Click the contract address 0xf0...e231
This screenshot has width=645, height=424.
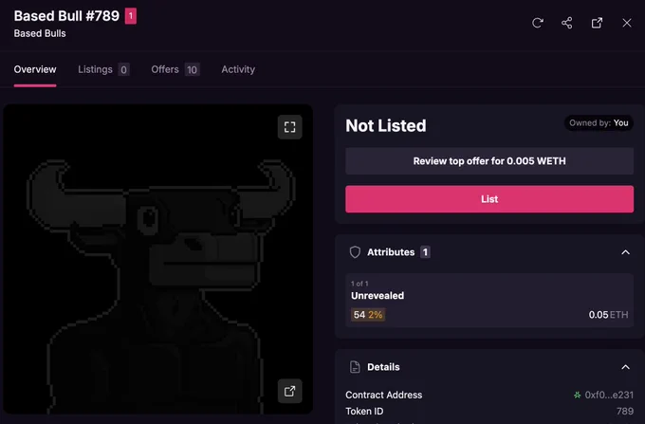coord(609,395)
